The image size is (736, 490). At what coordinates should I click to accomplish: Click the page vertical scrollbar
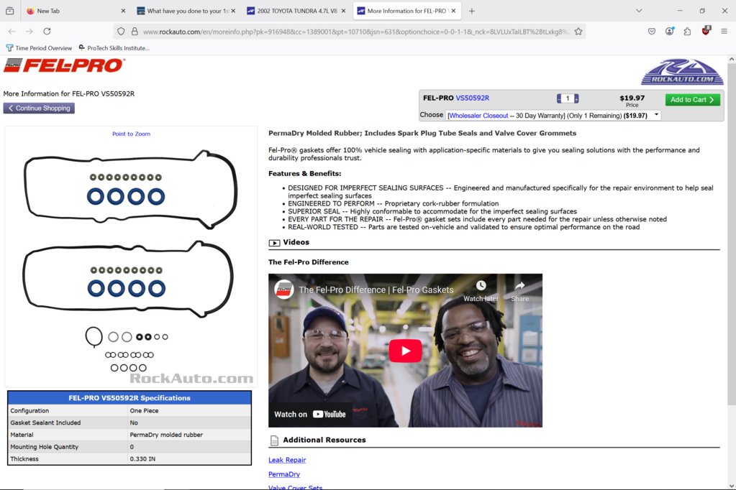(731, 234)
